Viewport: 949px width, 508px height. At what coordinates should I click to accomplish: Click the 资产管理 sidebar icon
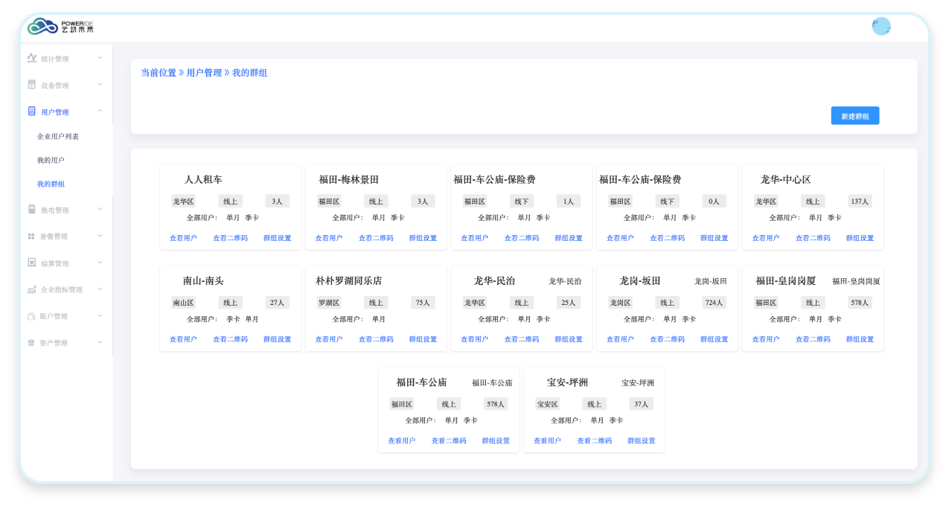click(x=32, y=343)
